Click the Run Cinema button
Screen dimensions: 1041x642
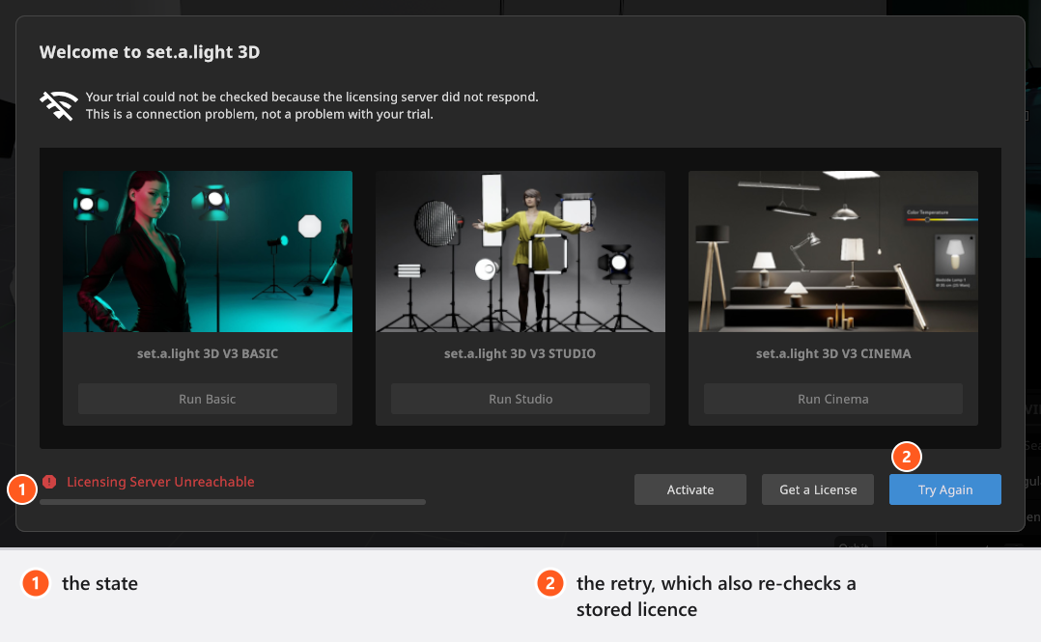pyautogui.click(x=833, y=399)
